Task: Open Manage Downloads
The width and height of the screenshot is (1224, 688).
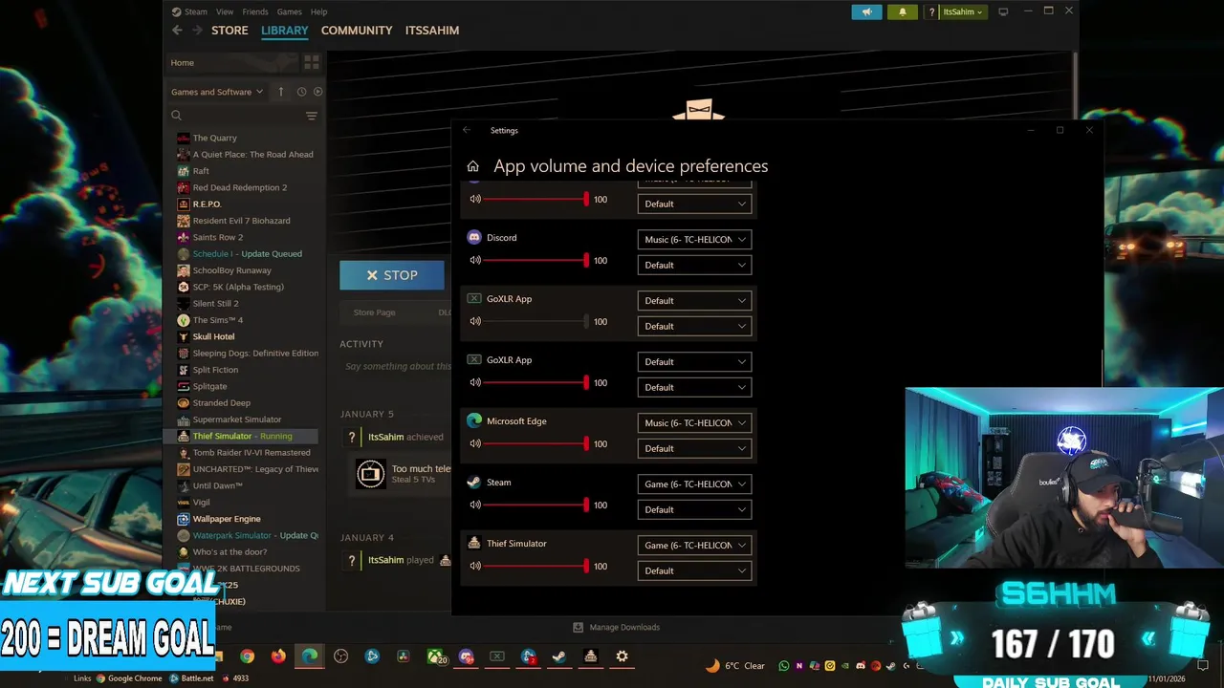Action: [x=616, y=627]
